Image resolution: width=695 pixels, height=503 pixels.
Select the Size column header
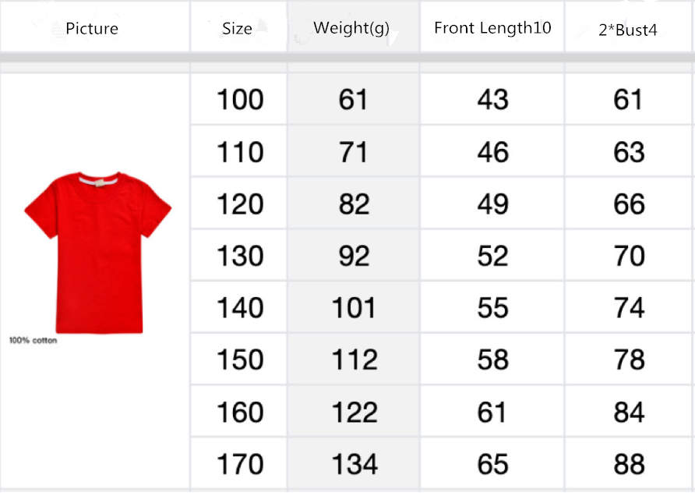click(237, 29)
